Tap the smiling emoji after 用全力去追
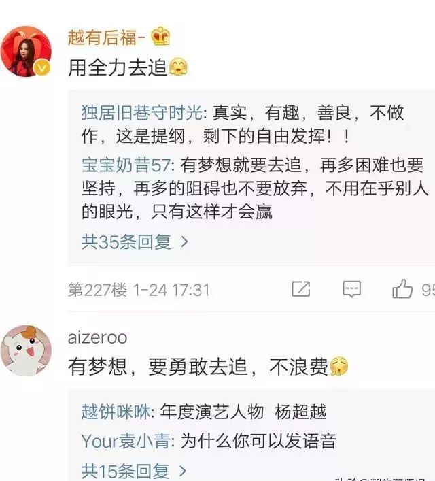The image size is (435, 481). tap(178, 67)
